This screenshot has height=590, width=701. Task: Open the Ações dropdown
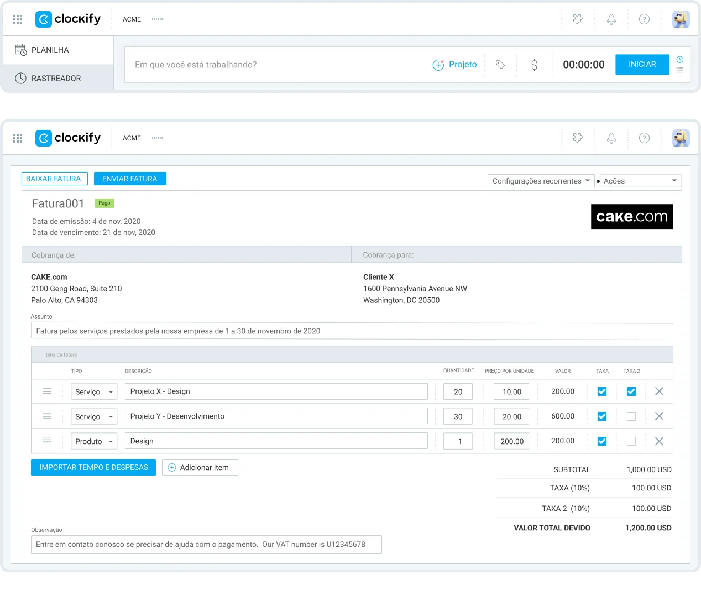coord(640,180)
